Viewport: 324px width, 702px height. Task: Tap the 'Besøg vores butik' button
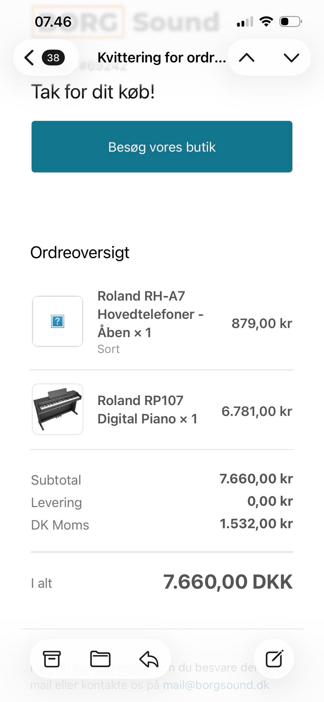point(162,147)
